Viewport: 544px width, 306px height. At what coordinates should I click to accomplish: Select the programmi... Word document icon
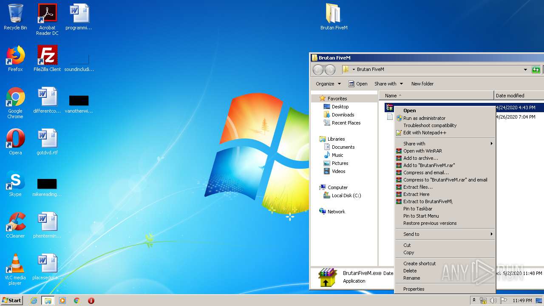click(x=79, y=17)
